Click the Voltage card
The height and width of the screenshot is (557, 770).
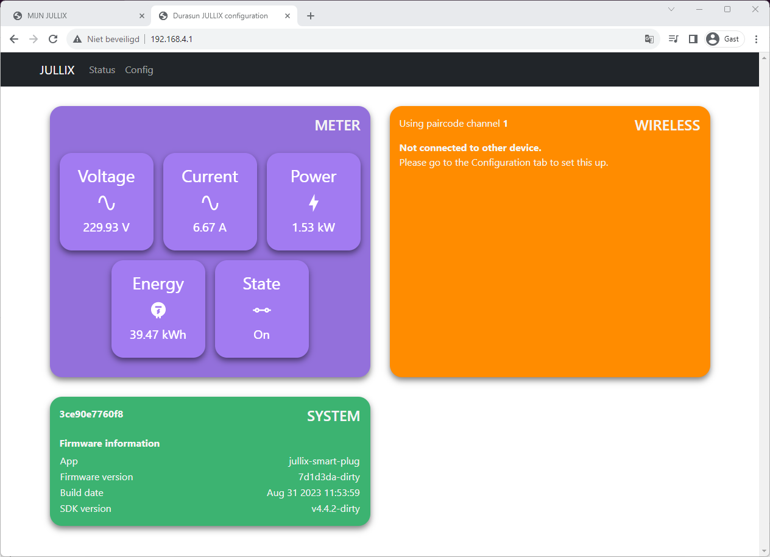pos(107,202)
